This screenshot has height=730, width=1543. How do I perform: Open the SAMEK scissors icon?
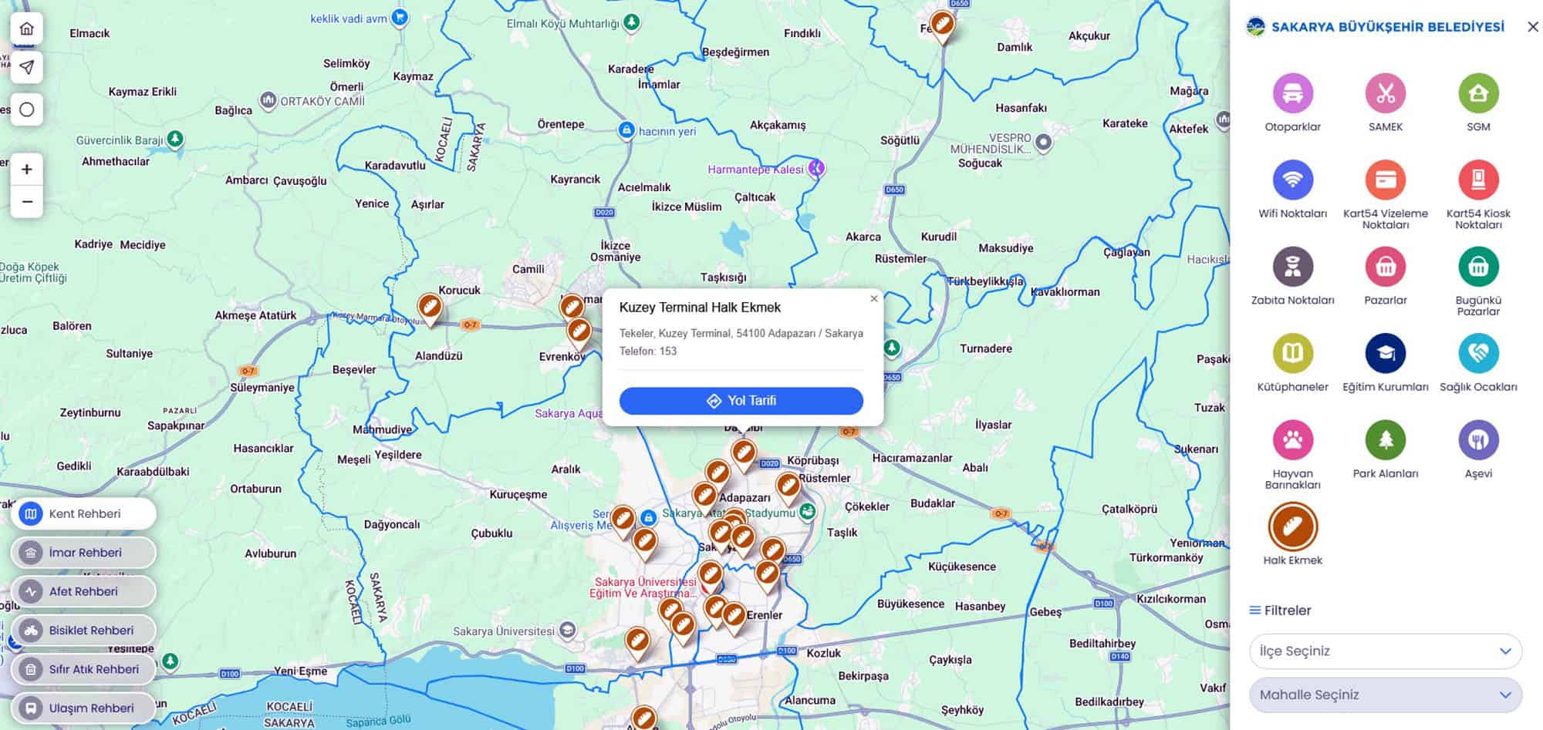1386,93
